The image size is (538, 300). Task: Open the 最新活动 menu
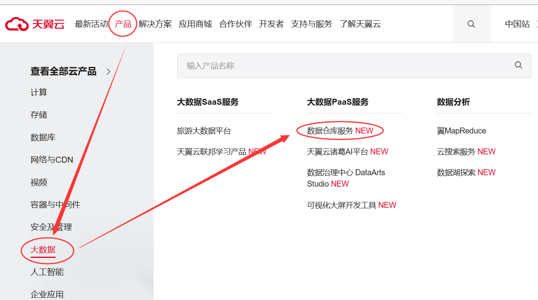91,24
